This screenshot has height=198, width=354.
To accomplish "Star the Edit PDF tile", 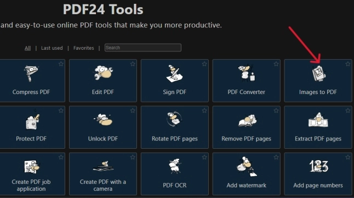I will coord(133,64).
